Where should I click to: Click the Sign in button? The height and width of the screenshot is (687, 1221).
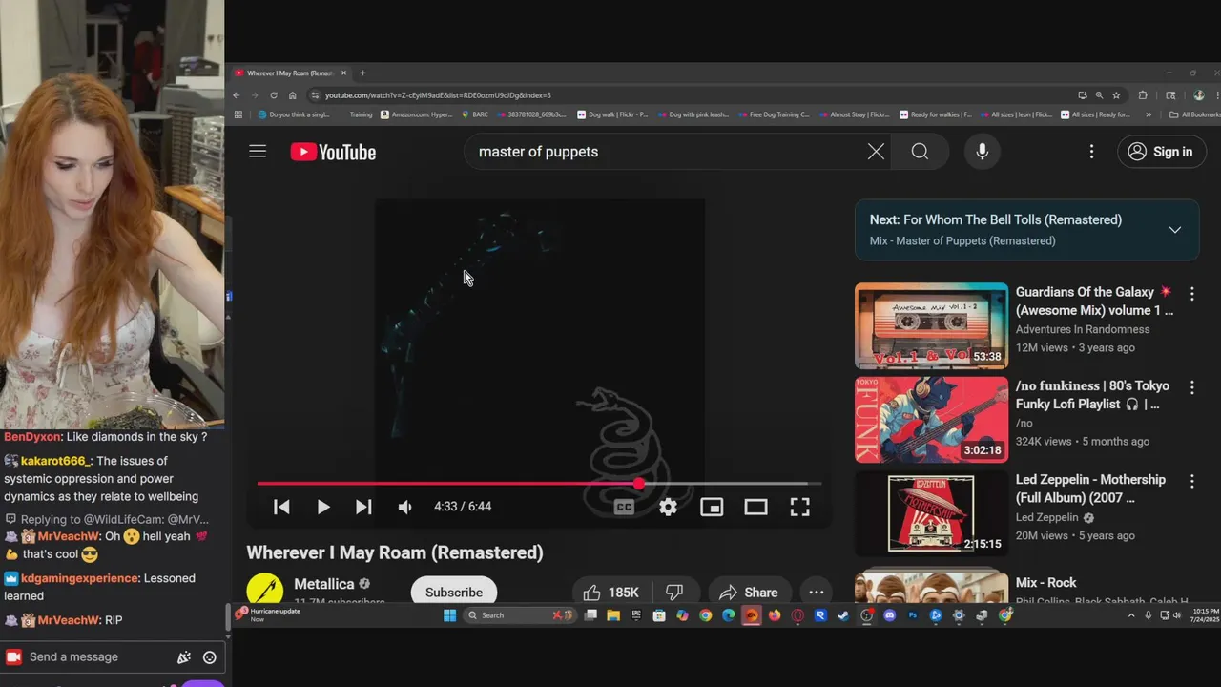[x=1161, y=152]
